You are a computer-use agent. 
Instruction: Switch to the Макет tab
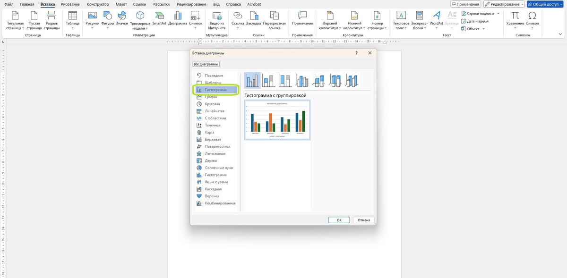[x=121, y=4]
